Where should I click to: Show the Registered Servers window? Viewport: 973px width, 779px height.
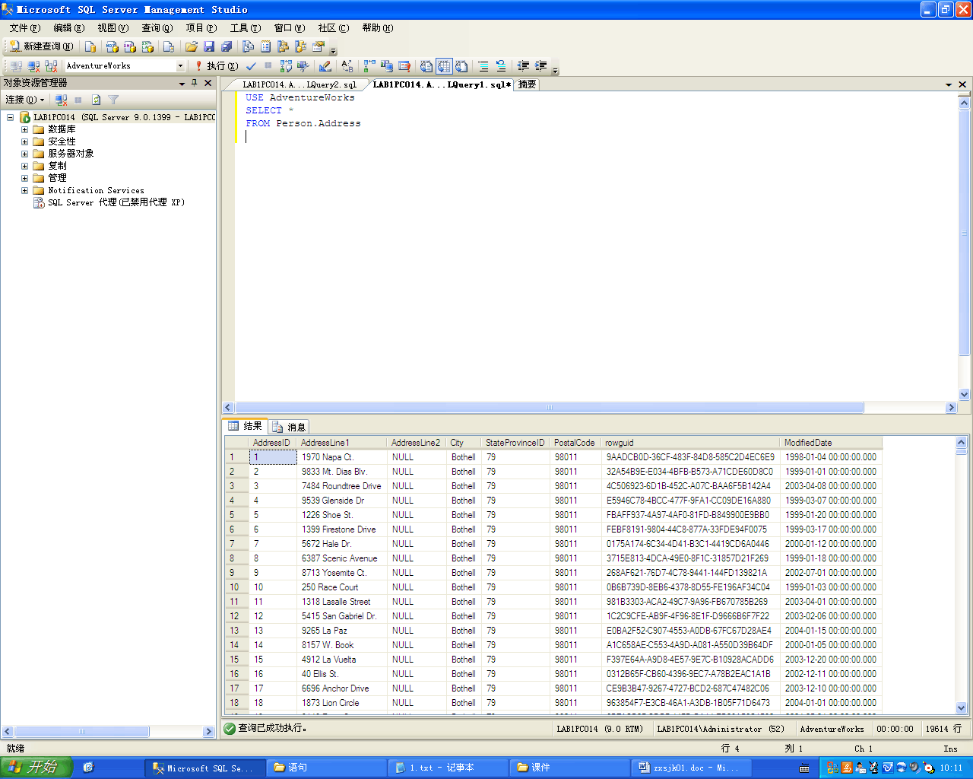click(248, 46)
